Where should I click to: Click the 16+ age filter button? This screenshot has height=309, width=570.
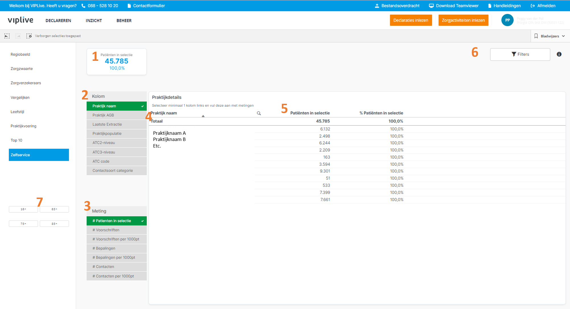23,209
